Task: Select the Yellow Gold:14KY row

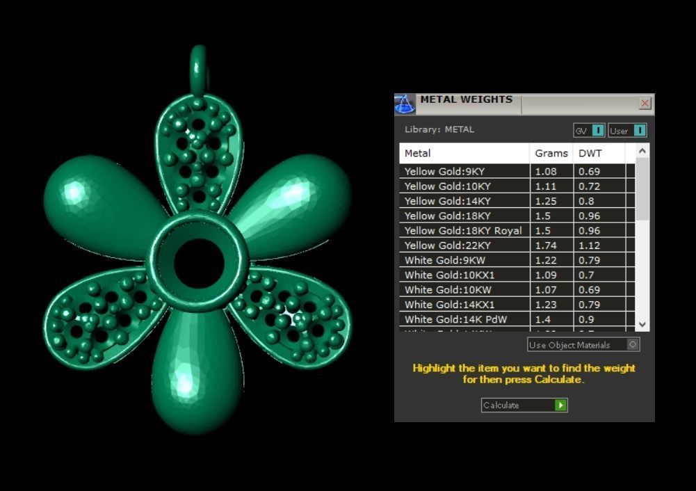Action: 517,201
